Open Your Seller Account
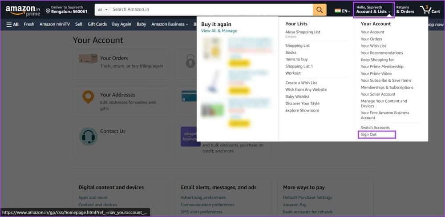Viewport: 445px width, 217px height. click(x=378, y=94)
